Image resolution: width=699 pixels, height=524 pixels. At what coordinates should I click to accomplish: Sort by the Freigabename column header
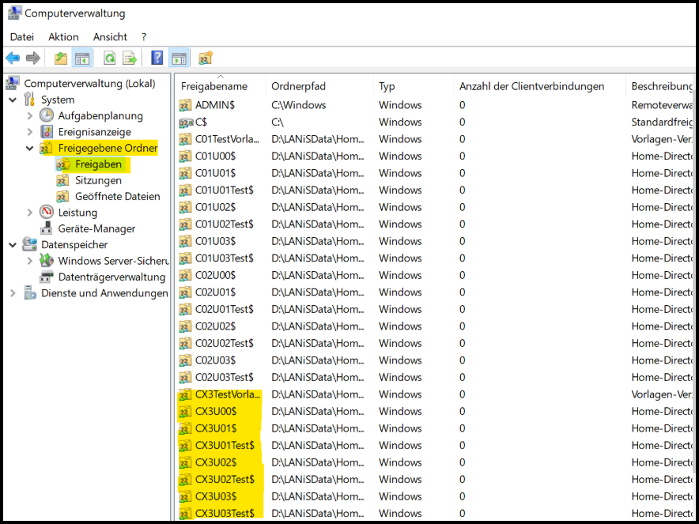214,86
